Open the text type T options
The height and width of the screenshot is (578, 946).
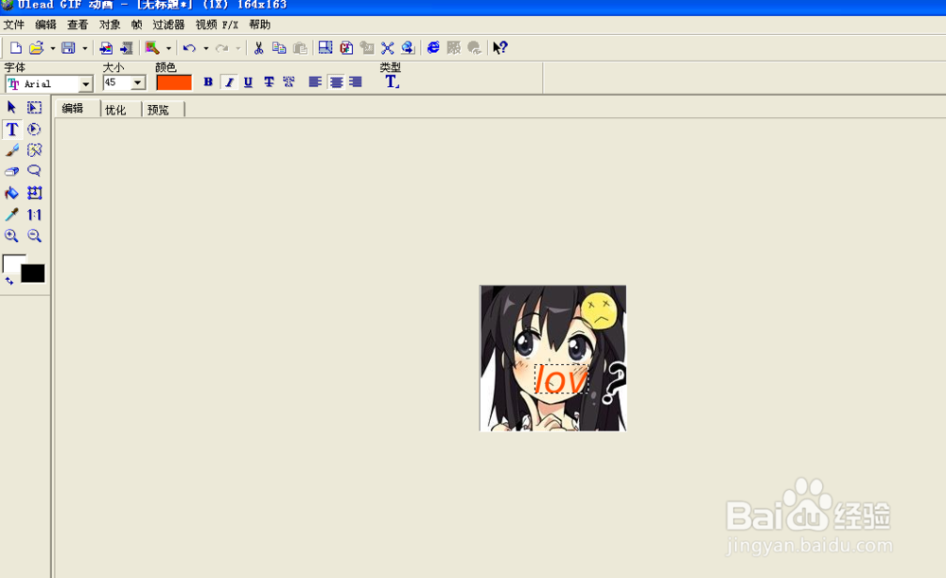coord(392,81)
